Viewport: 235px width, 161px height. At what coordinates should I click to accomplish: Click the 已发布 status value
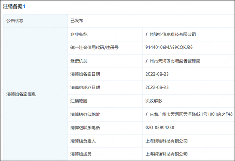coord(77,21)
